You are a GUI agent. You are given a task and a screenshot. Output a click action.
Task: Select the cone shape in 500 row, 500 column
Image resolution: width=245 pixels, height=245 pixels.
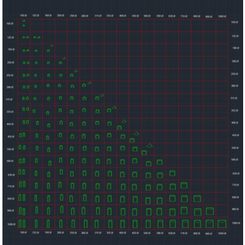[149, 146]
